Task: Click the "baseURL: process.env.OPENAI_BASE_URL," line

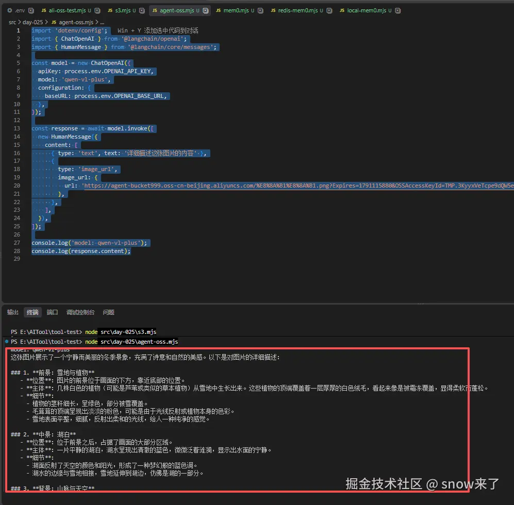Action: coord(106,96)
